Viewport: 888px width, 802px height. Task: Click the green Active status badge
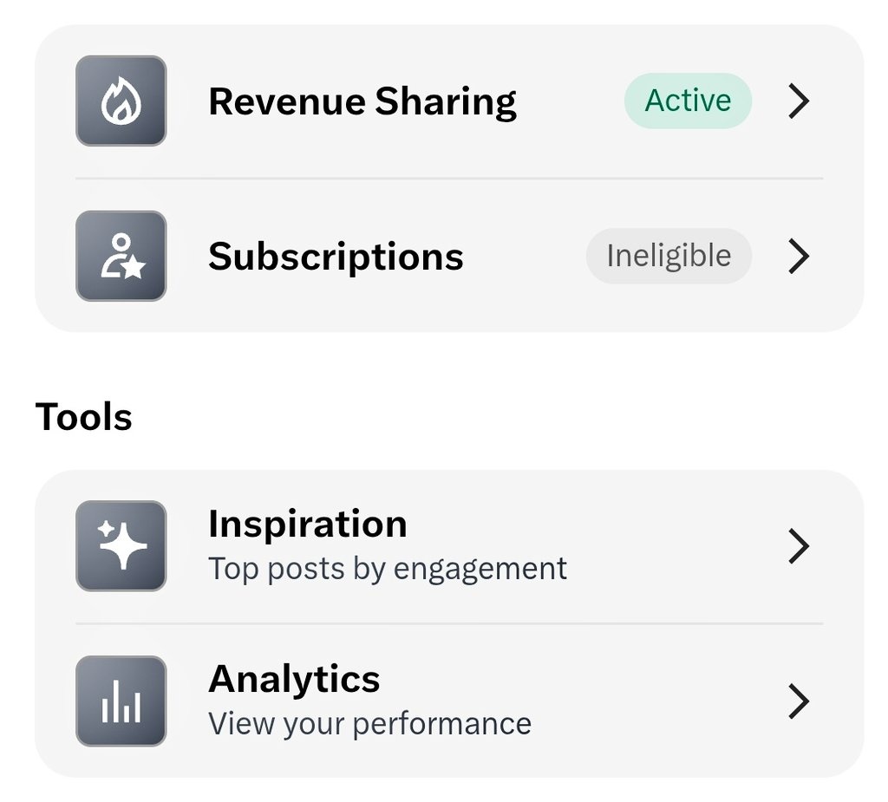click(x=688, y=101)
